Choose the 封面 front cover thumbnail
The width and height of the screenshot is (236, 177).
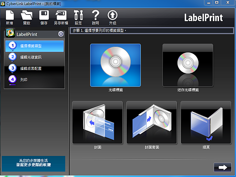98,122
